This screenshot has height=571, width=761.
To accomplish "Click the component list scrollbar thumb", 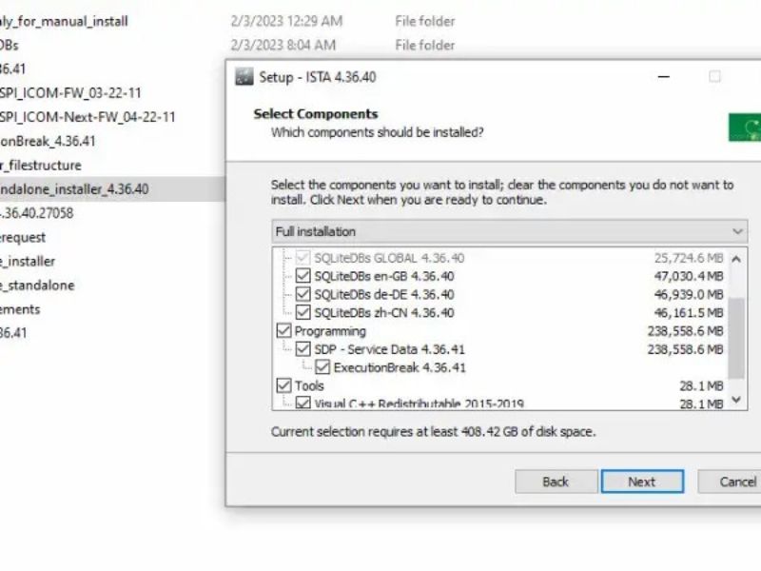I will tap(737, 338).
